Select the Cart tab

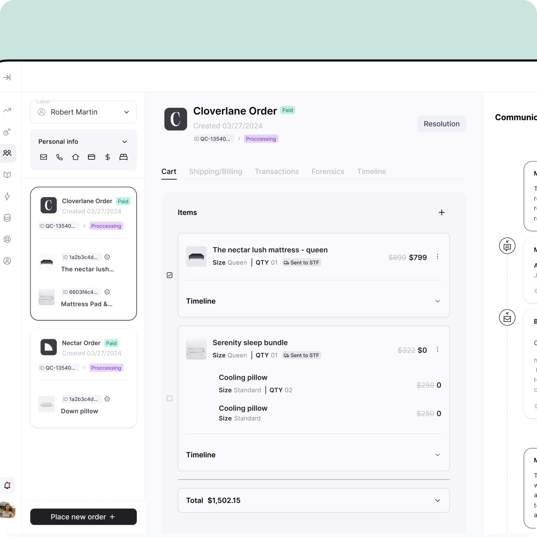coord(169,171)
